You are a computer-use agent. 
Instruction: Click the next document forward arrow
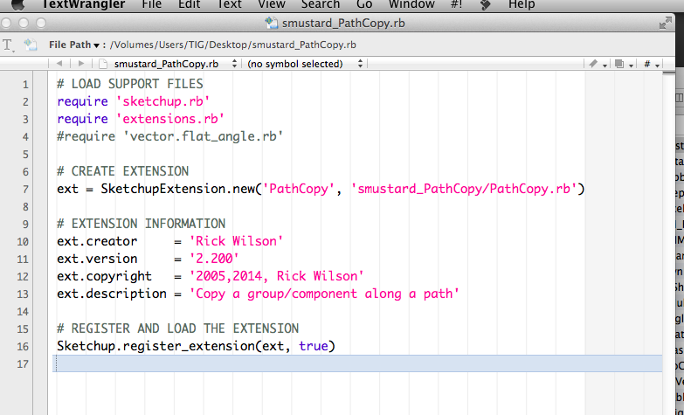click(81, 64)
